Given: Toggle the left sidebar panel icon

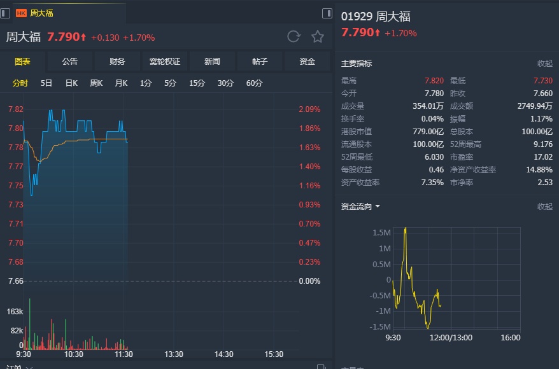Looking at the screenshot, I should click(x=5, y=13).
